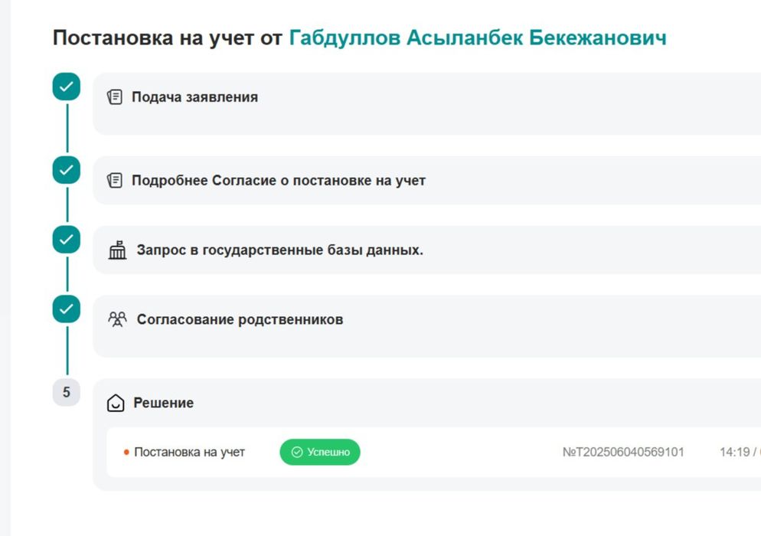Click the document icon beside Подробнее Согласие
The height and width of the screenshot is (536, 761).
point(115,181)
